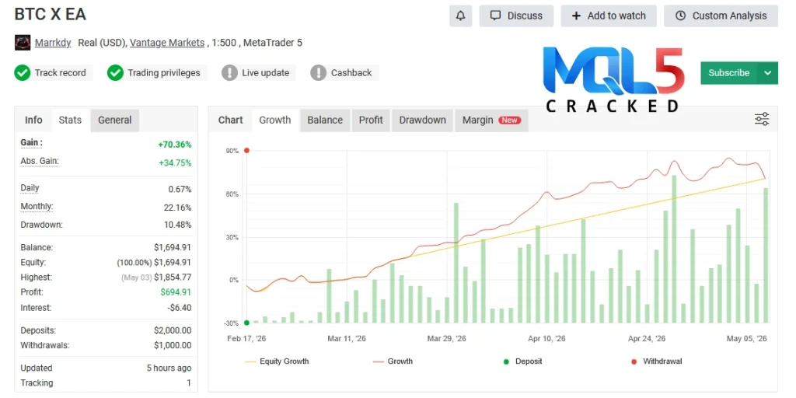Click the +70.36% gain value
The image size is (796, 398).
[x=175, y=145]
